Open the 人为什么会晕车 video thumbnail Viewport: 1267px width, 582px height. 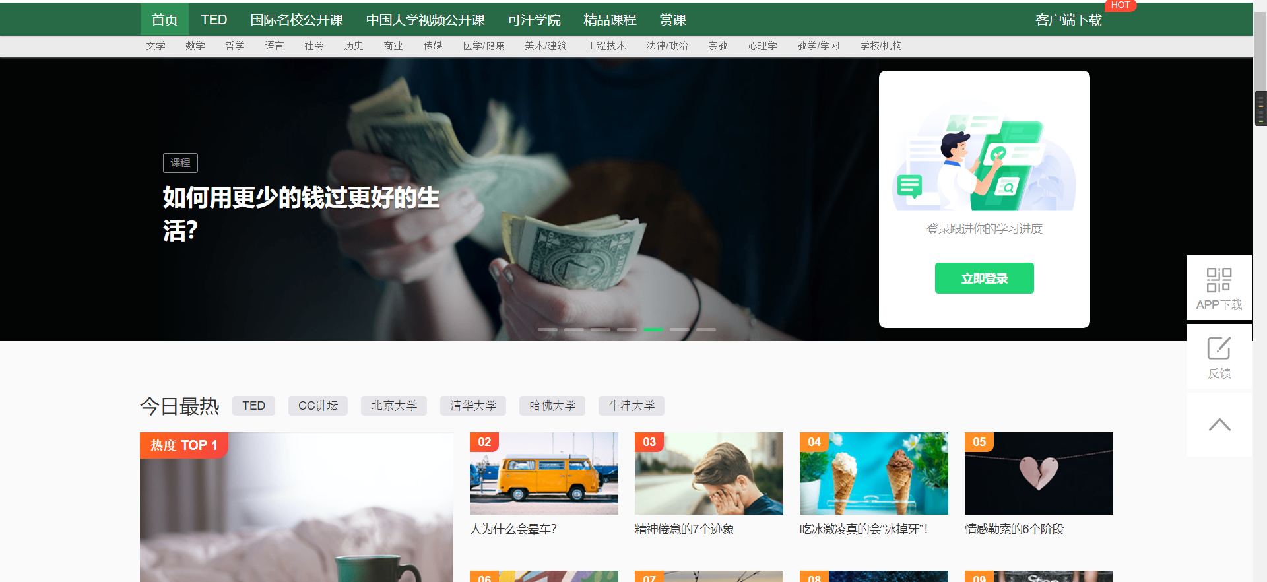[544, 473]
